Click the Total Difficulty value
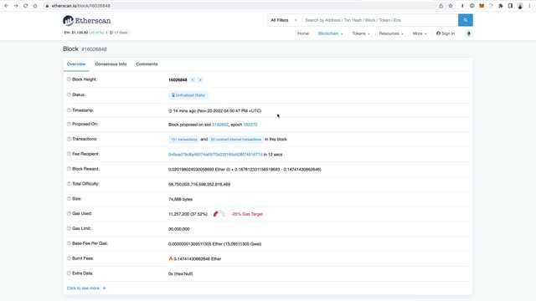The height and width of the screenshot is (301, 536). (x=199, y=184)
